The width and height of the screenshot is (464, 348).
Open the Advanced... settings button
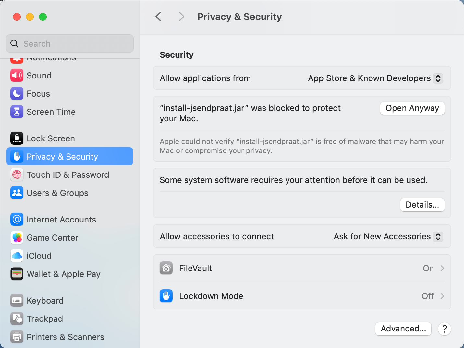point(403,329)
